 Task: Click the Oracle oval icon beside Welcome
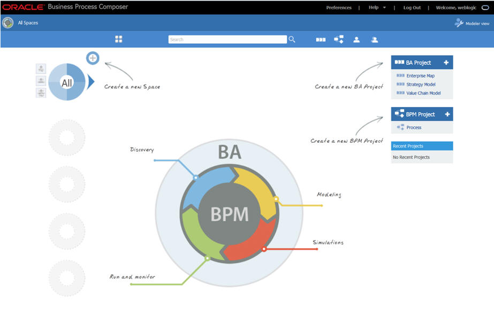[485, 7]
